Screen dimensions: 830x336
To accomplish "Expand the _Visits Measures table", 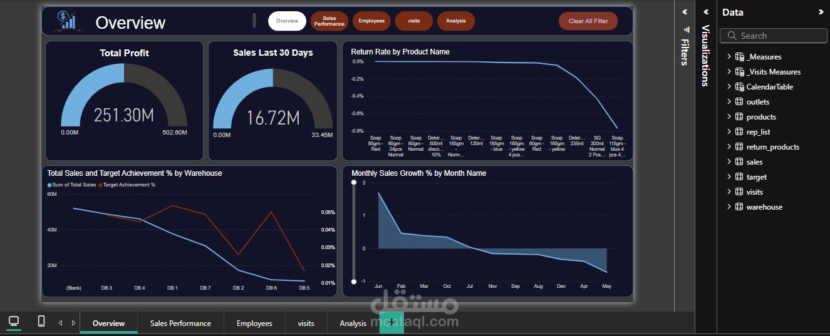I will pos(729,72).
